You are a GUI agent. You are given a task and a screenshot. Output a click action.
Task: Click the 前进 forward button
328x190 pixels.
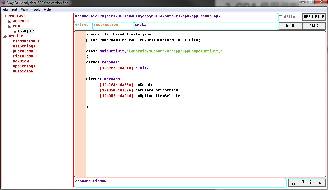click(316, 183)
